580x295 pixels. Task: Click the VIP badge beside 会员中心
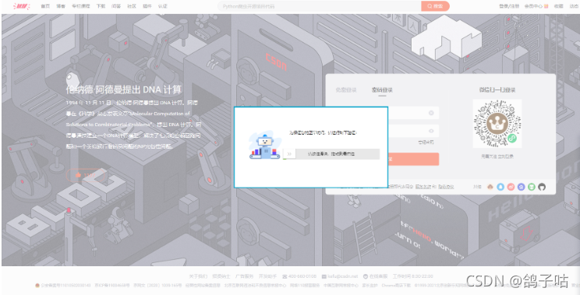click(546, 6)
